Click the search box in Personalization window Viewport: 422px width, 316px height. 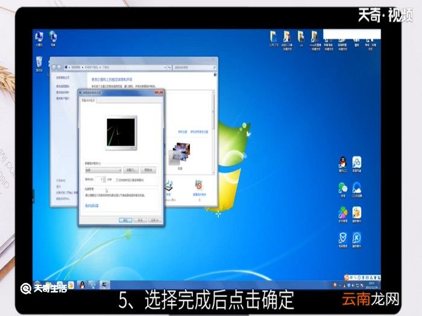195,67
